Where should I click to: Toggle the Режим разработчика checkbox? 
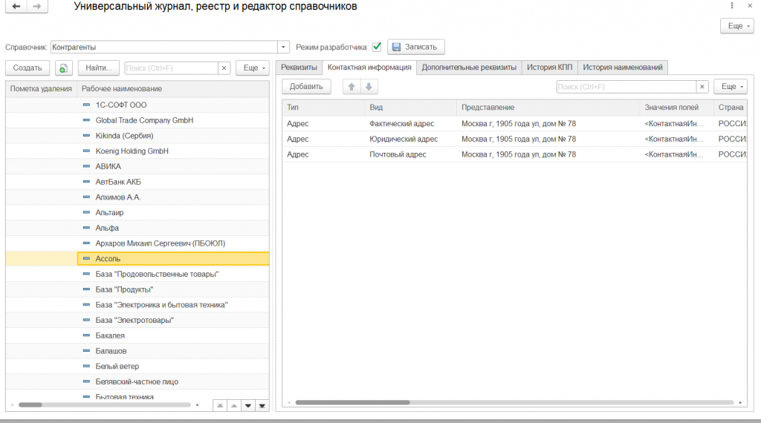377,47
